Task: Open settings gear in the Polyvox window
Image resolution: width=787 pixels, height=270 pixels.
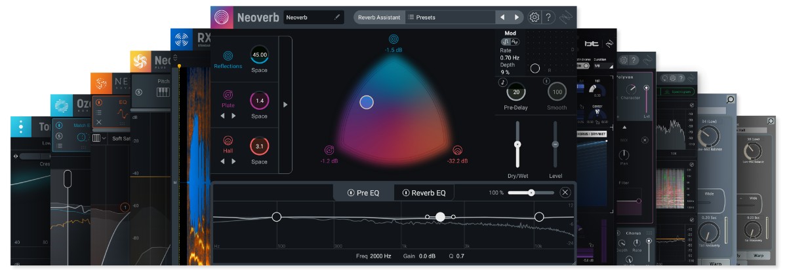Action: tap(624, 61)
